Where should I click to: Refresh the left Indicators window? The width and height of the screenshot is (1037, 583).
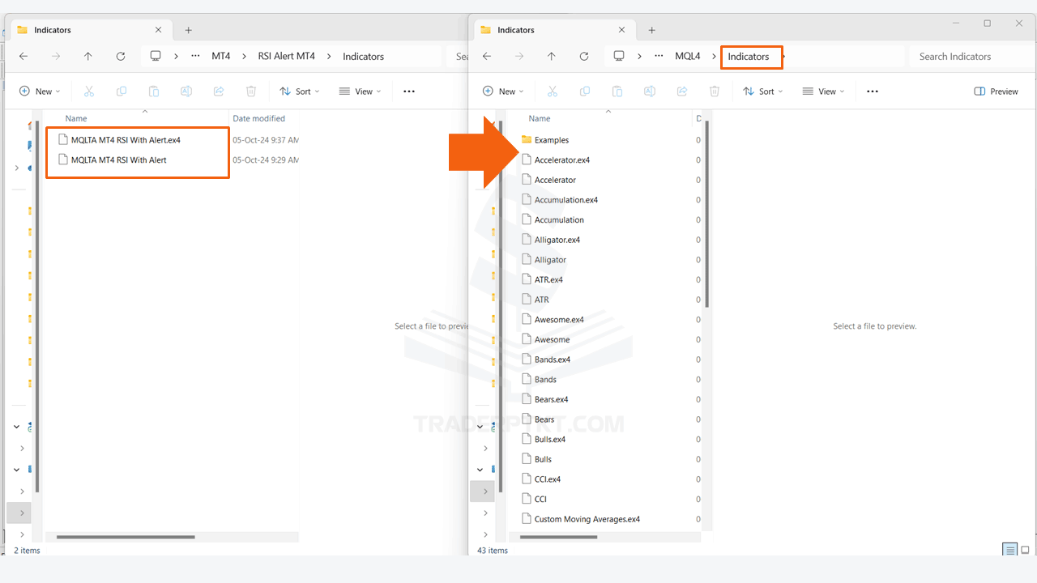tap(121, 57)
